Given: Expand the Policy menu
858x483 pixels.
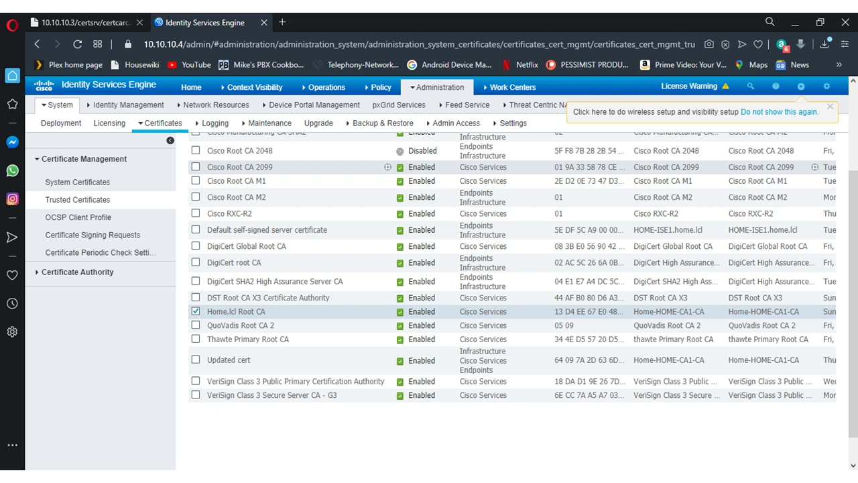Looking at the screenshot, I should (x=377, y=87).
